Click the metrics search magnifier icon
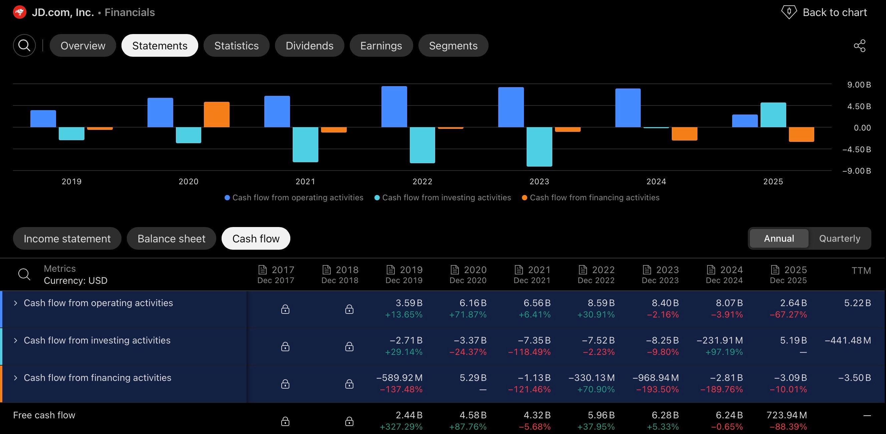The image size is (886, 434). click(24, 274)
